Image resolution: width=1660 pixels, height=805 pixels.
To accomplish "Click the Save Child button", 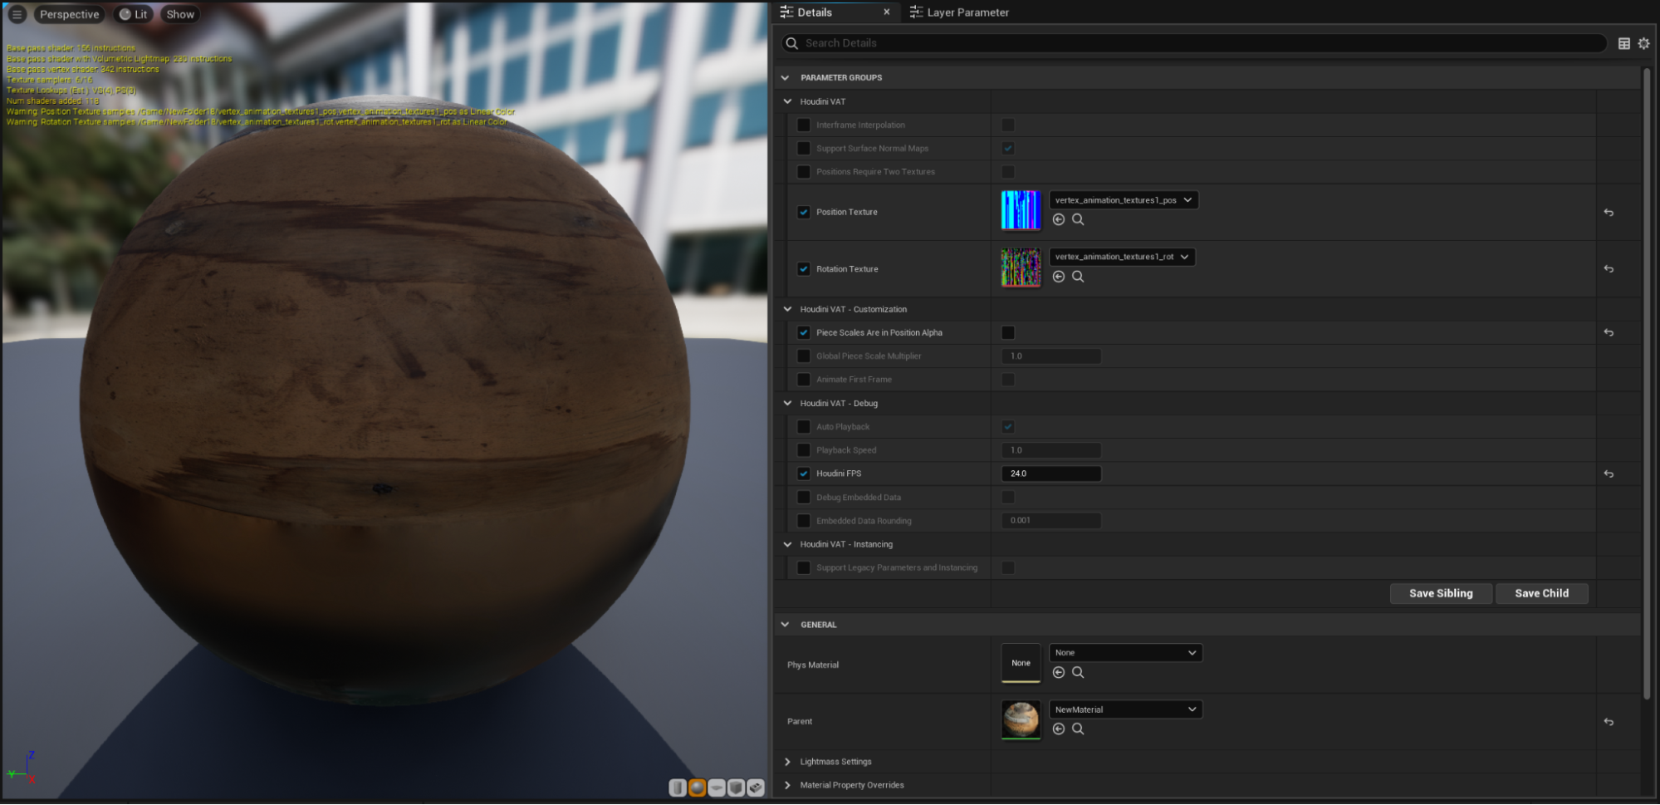I will pyautogui.click(x=1542, y=593).
